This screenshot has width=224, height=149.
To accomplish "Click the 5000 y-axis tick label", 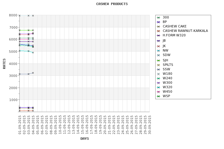I will (x=13, y=52).
